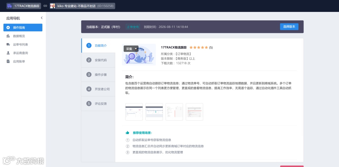The image size is (339, 167).
Task: Click the kiko-专业建站-不限品不封店 store name
Action: 76,6
